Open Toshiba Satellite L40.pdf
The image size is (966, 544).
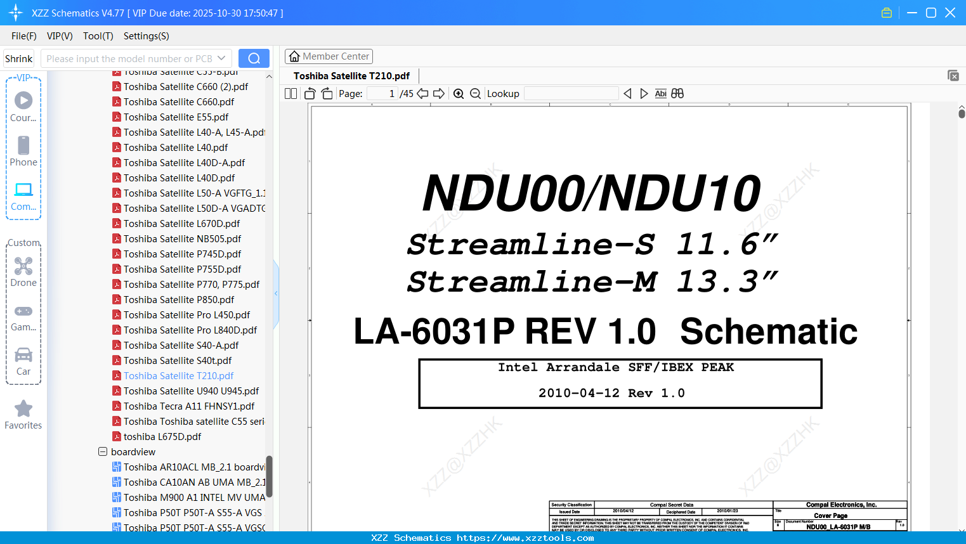pyautogui.click(x=170, y=148)
